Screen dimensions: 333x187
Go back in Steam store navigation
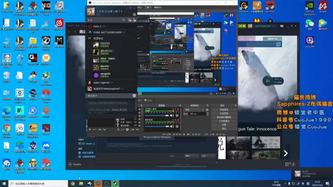69,32
